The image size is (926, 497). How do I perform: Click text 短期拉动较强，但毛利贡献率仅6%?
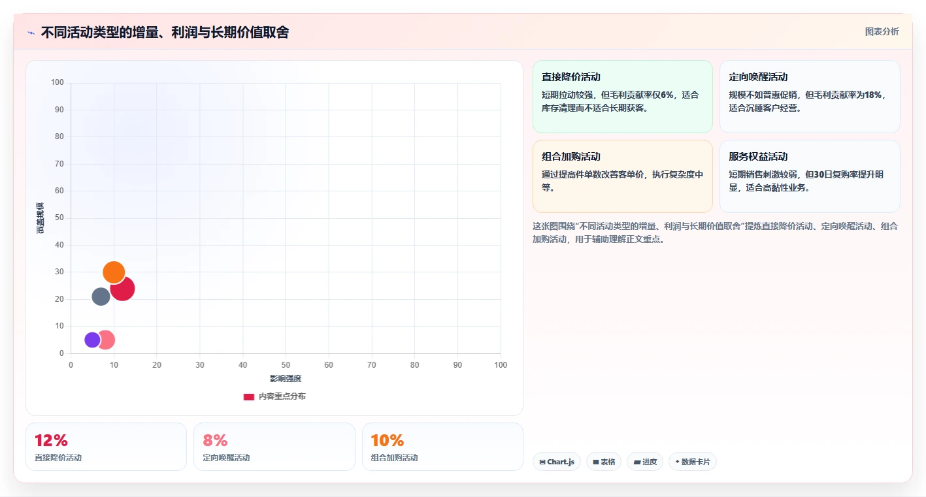607,95
